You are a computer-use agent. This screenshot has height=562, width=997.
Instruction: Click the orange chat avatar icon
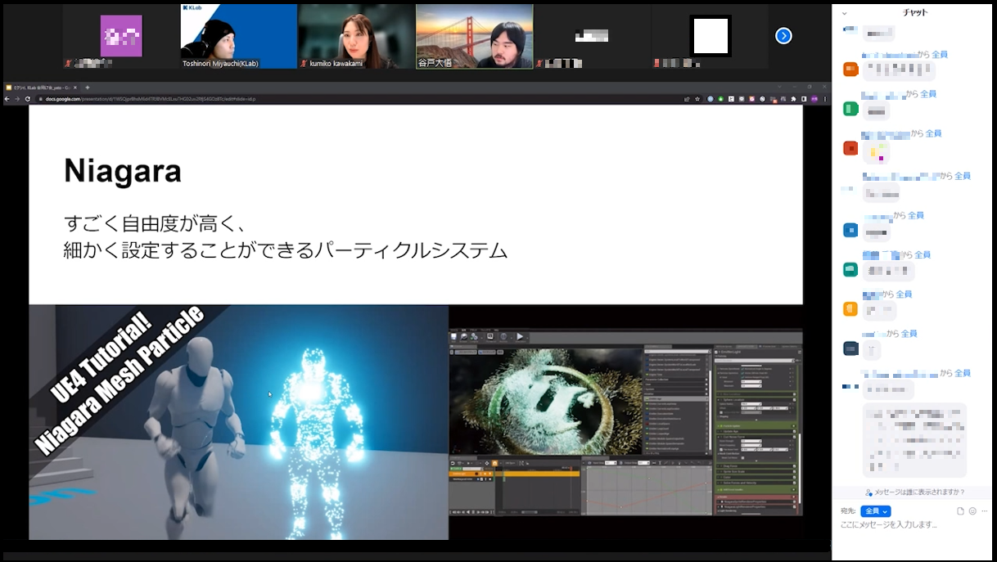coord(850,69)
